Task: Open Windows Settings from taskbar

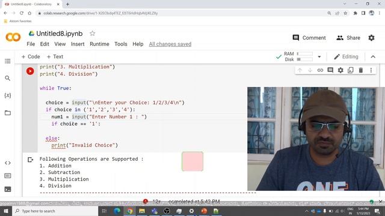Action: pos(191,211)
